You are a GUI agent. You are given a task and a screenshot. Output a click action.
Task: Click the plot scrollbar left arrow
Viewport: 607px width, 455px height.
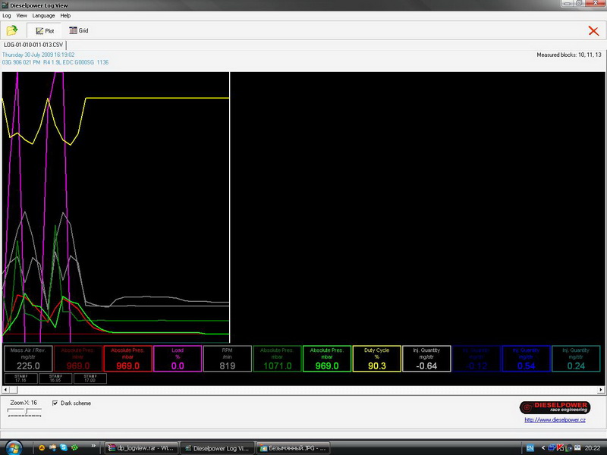pos(5,390)
